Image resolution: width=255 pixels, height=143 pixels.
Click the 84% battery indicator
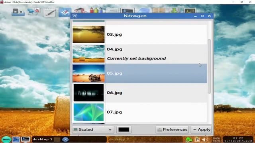[216, 139]
